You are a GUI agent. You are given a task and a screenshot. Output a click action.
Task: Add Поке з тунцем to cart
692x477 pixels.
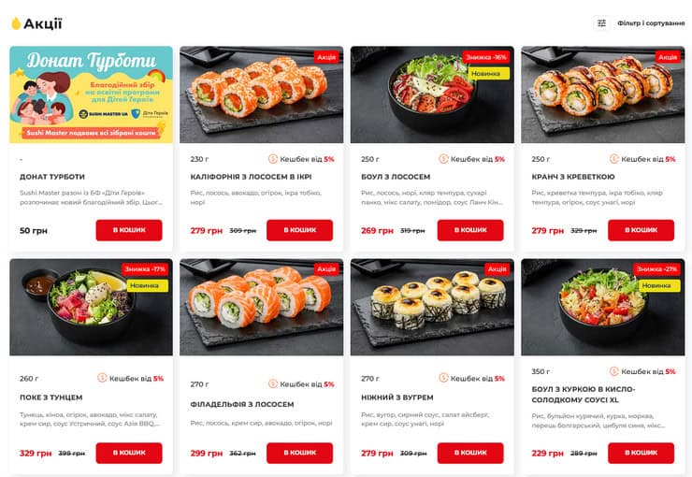(x=129, y=454)
